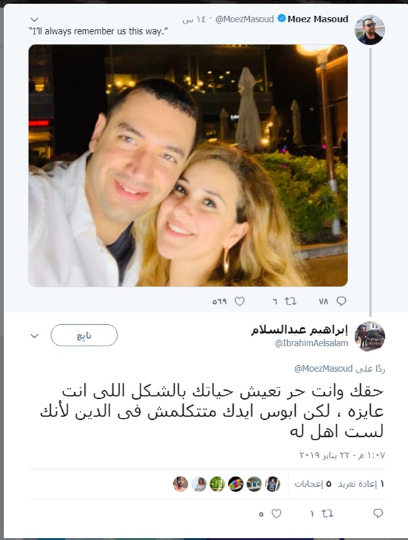Expand options chevron on Moez Masoud's tweet
This screenshot has width=408, height=540.
pyautogui.click(x=34, y=20)
